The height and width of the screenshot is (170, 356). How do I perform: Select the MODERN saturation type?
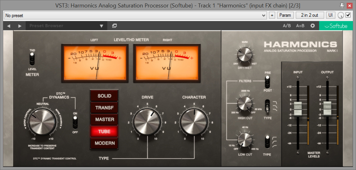(x=104, y=143)
